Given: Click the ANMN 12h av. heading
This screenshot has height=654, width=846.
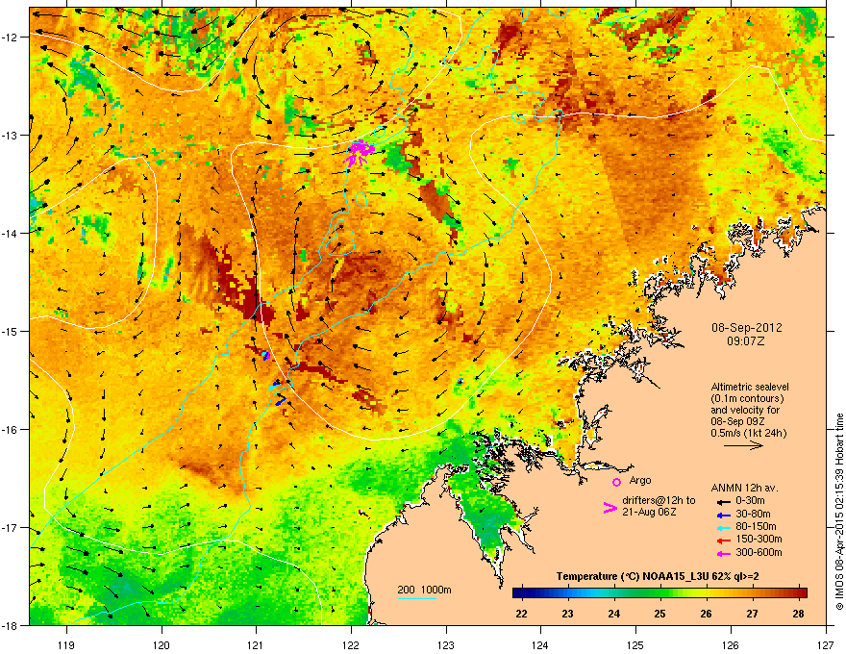Looking at the screenshot, I should point(744,488).
